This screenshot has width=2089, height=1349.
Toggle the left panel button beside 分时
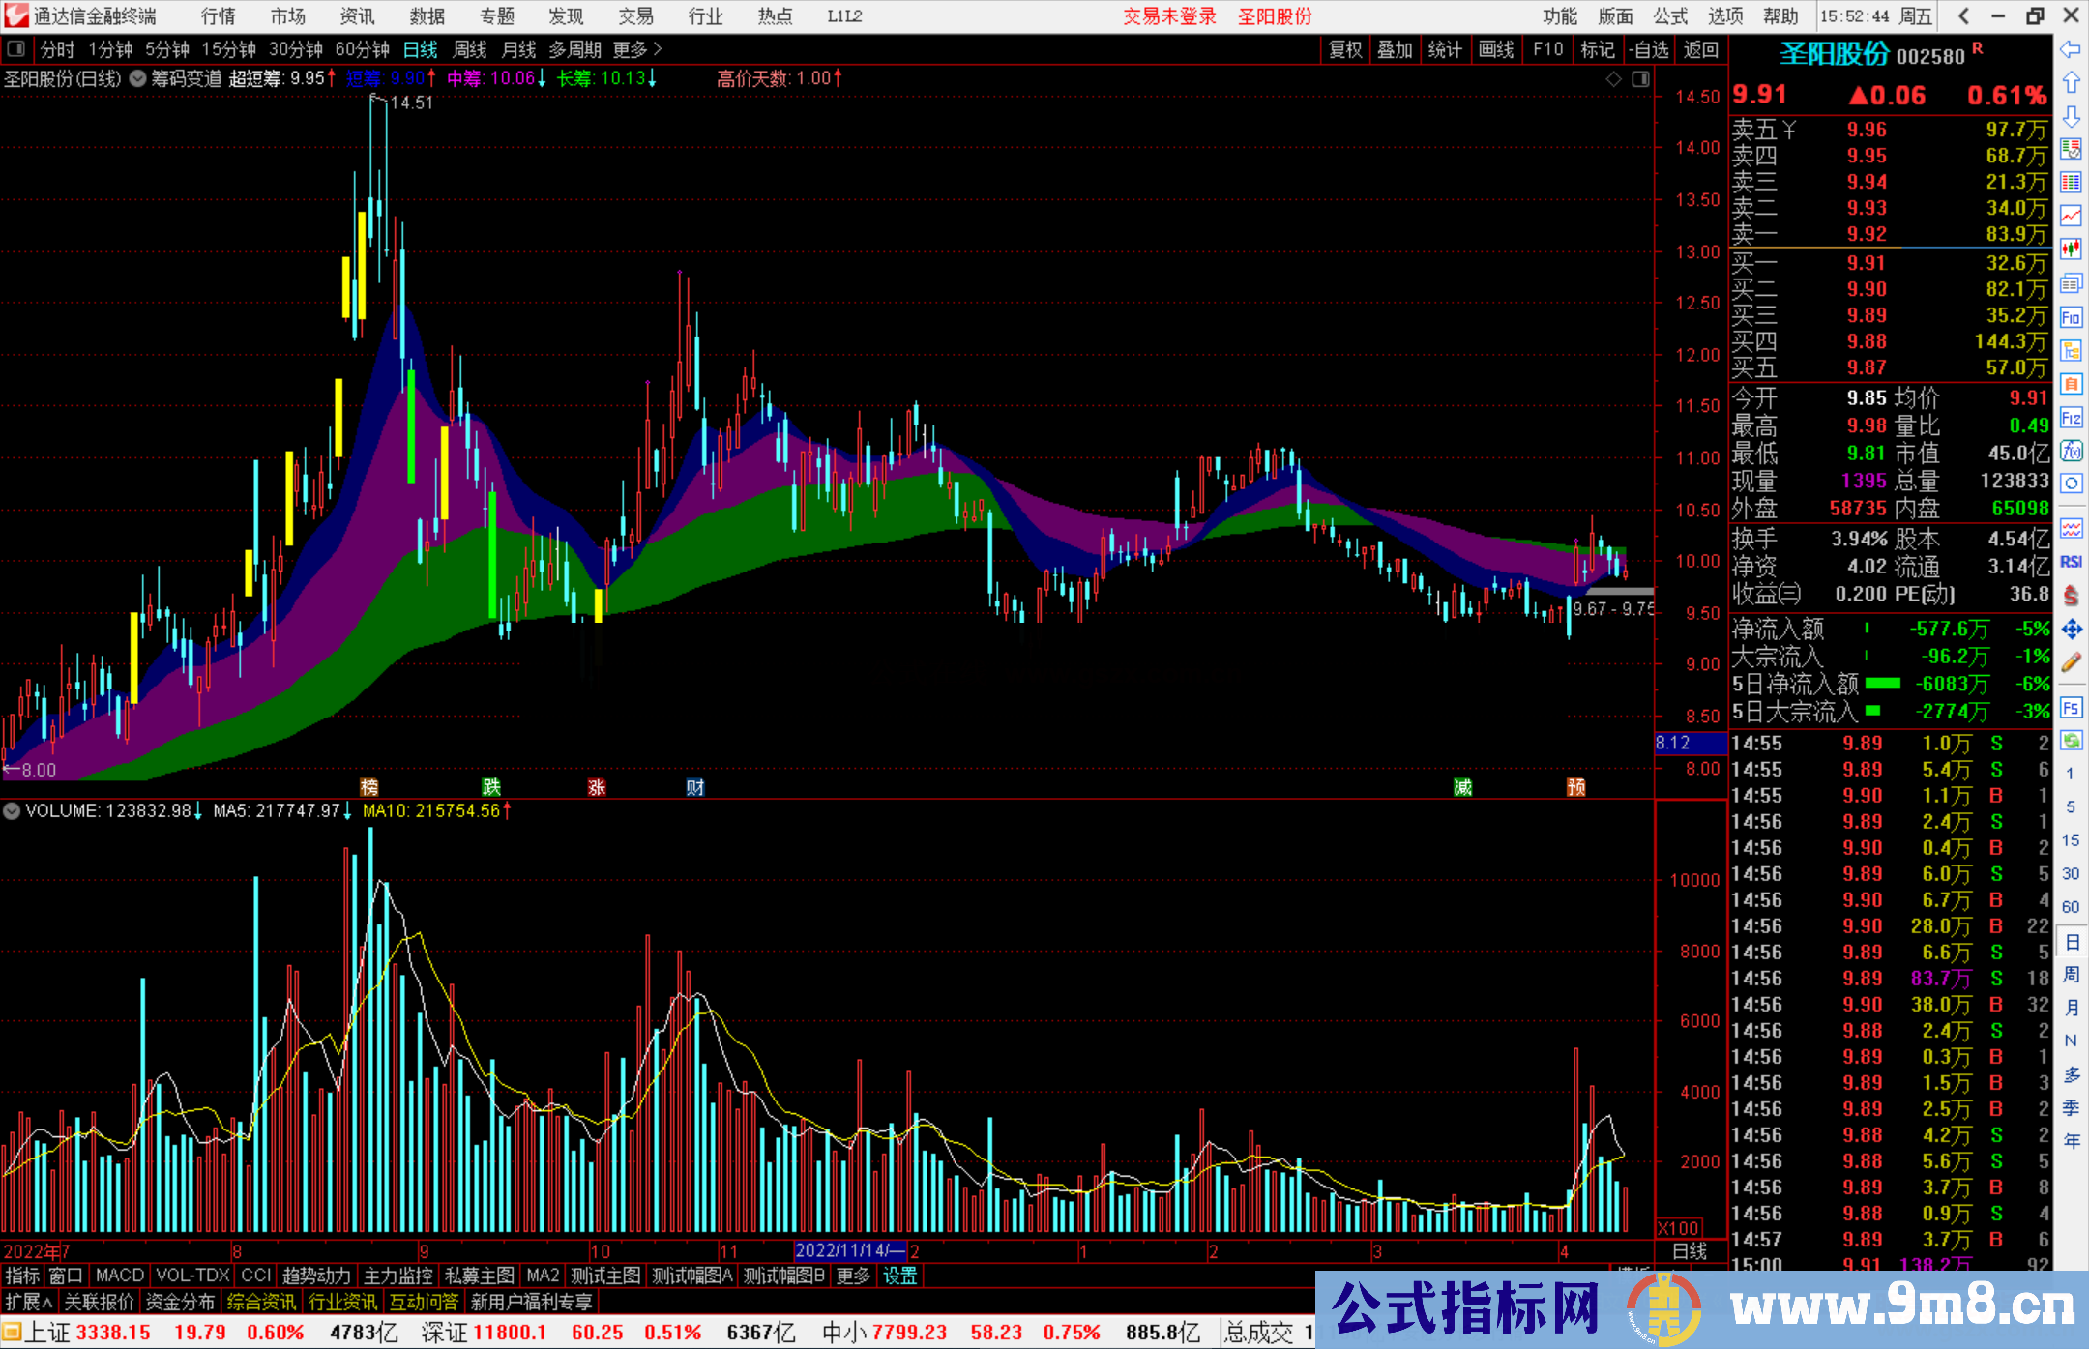pos(16,49)
